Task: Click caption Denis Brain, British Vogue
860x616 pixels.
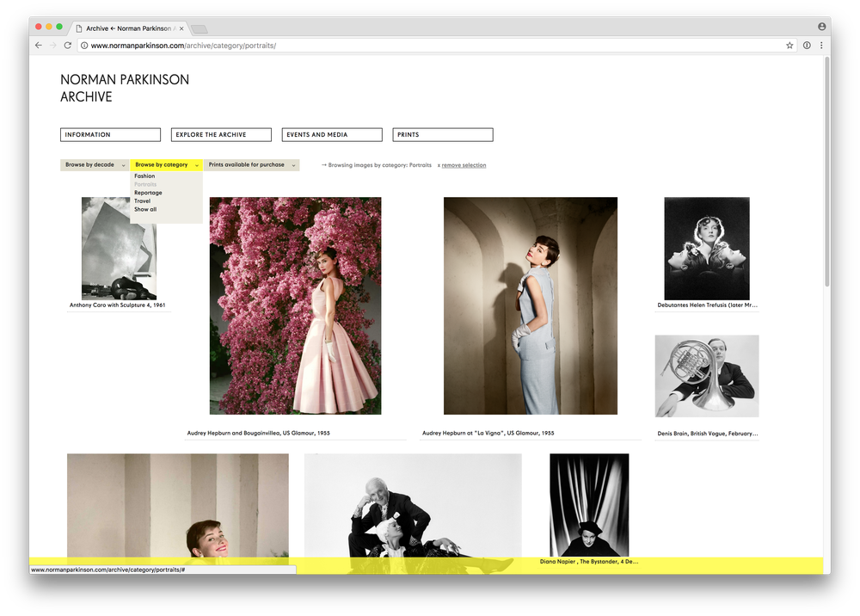Action: click(708, 434)
